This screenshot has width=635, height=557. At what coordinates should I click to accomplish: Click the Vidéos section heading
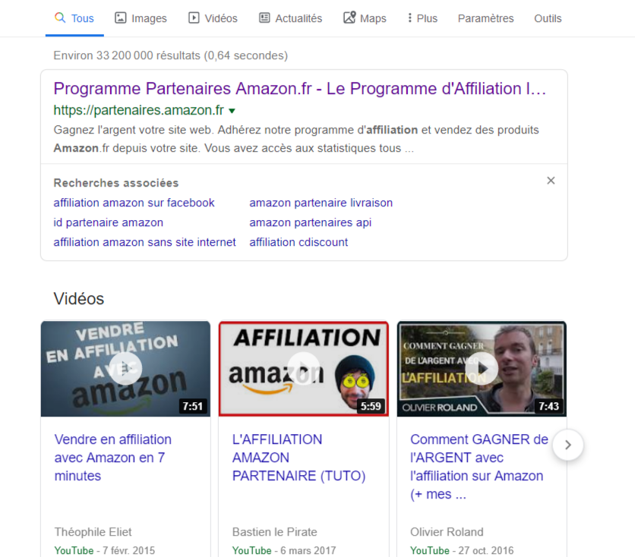click(78, 298)
